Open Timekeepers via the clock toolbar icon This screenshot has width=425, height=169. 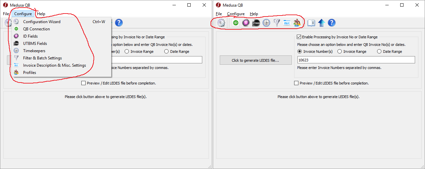coord(266,23)
